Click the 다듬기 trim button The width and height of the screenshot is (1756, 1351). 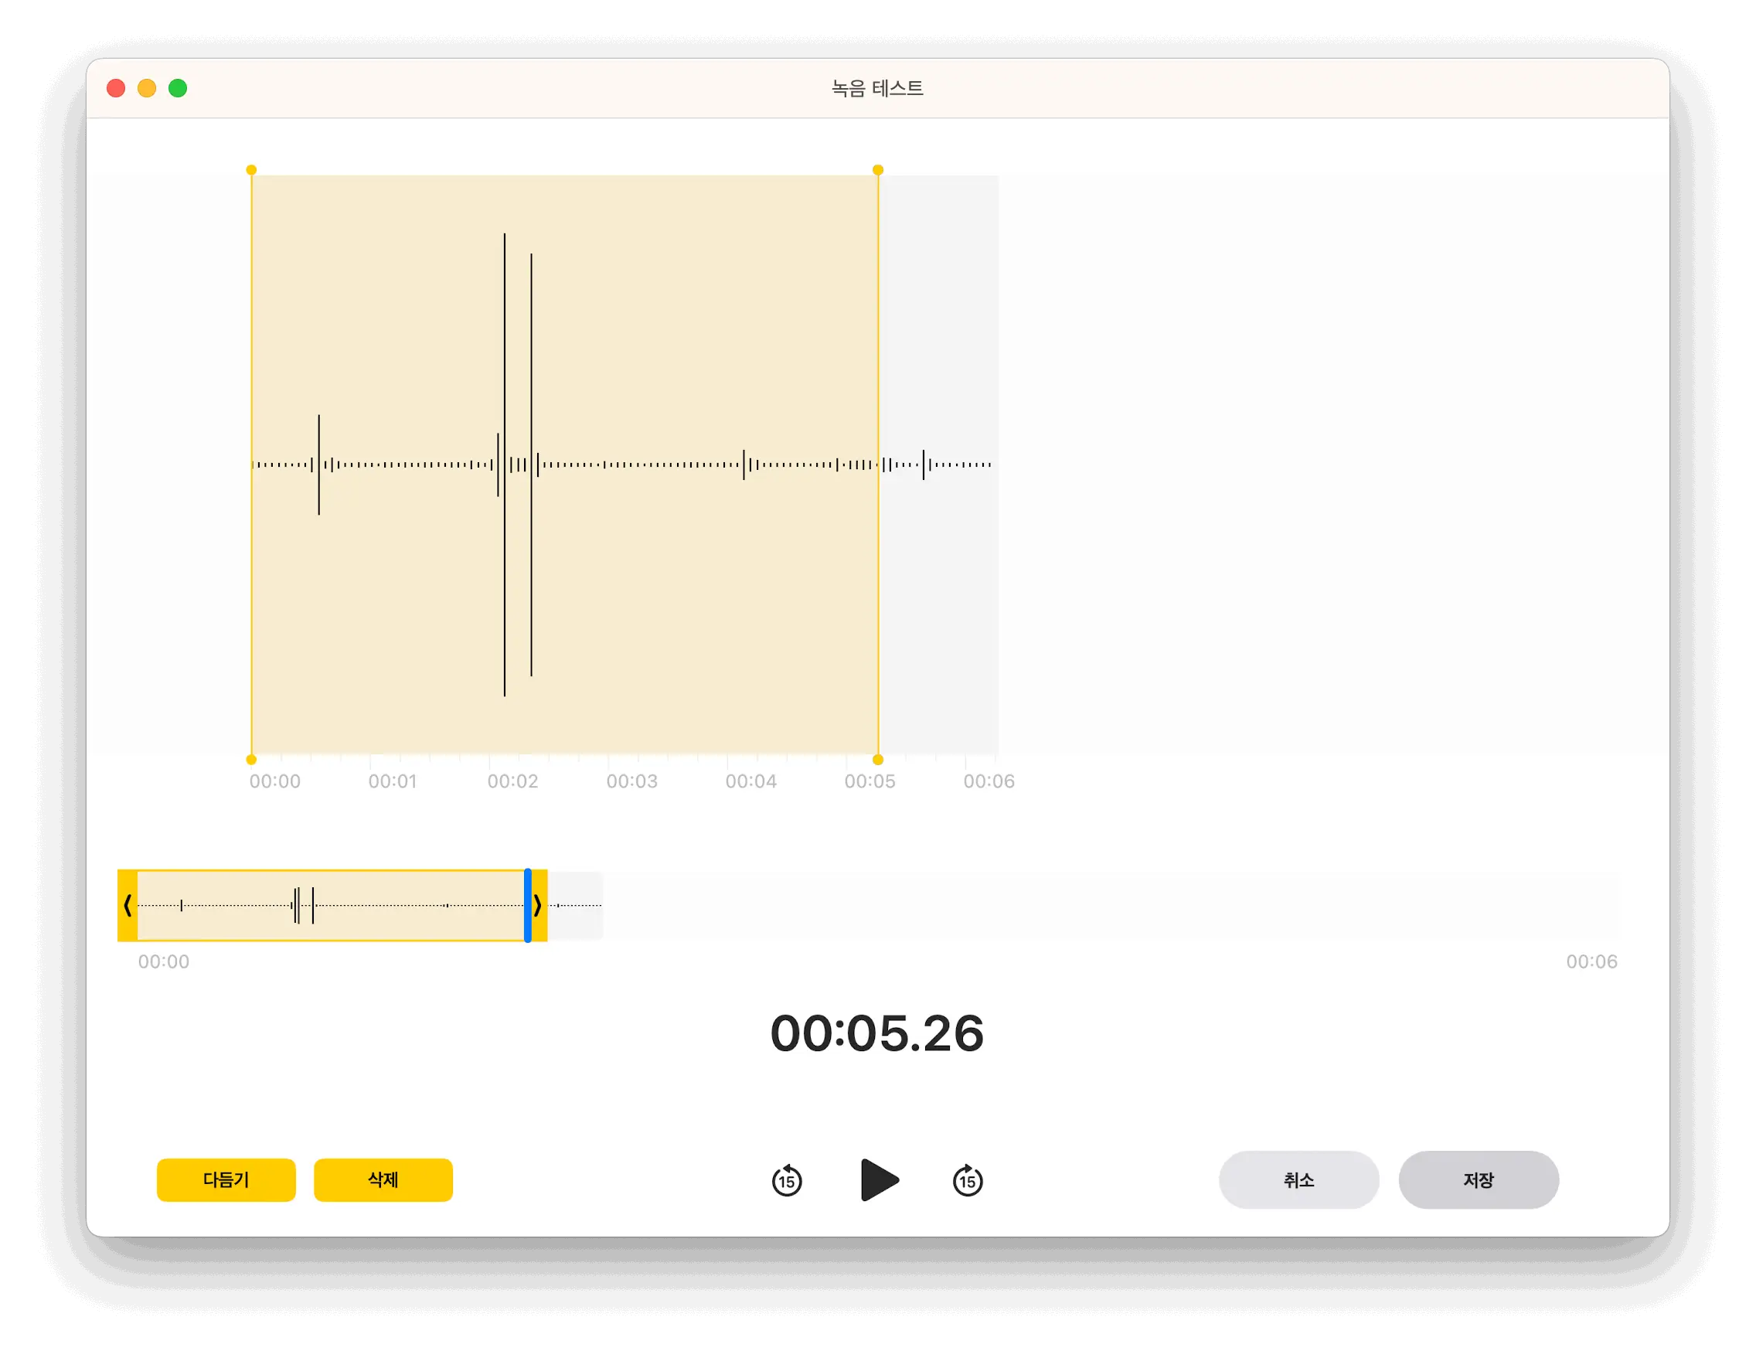click(226, 1179)
